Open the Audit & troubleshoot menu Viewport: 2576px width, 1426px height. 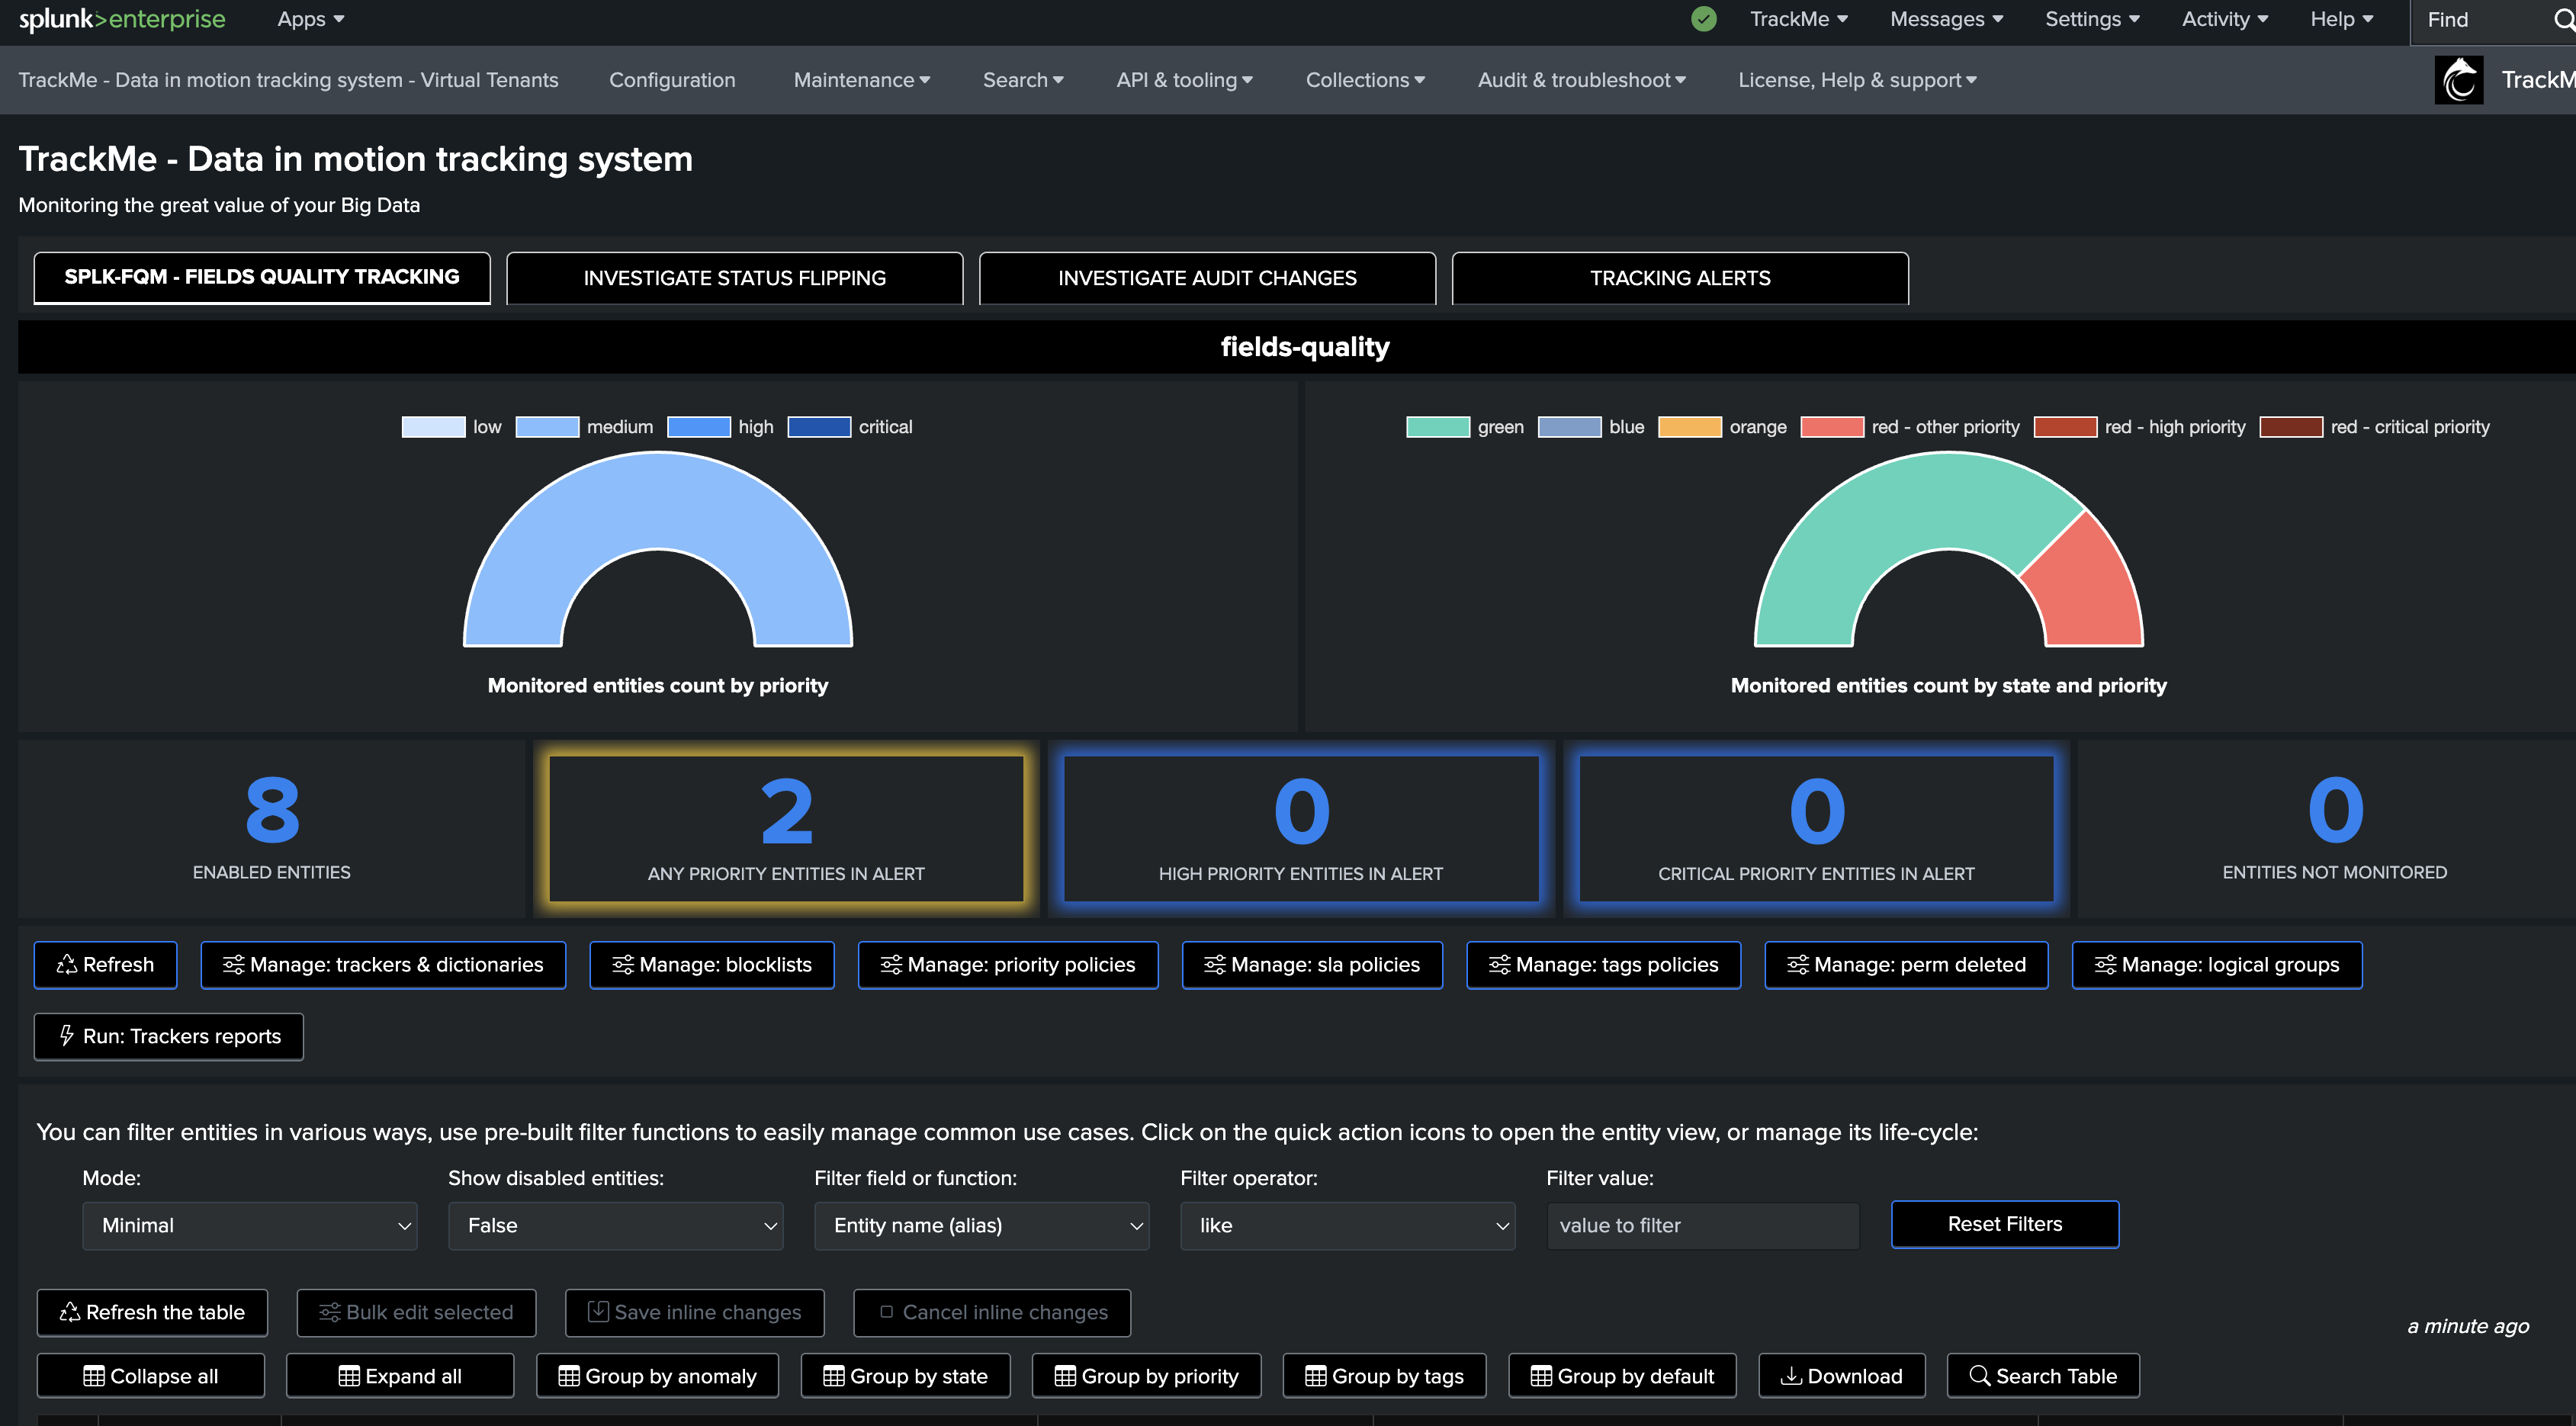pyautogui.click(x=1582, y=80)
